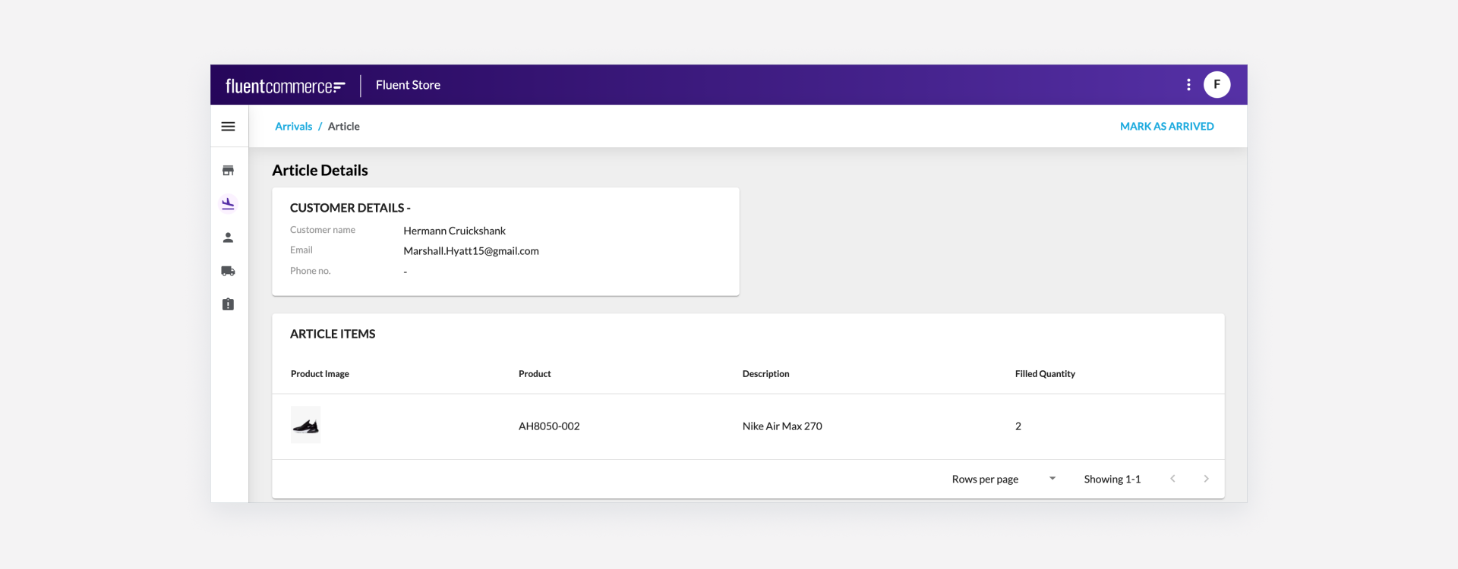The image size is (1458, 569).
Task: Open the three-dot more options menu
Action: point(1188,85)
